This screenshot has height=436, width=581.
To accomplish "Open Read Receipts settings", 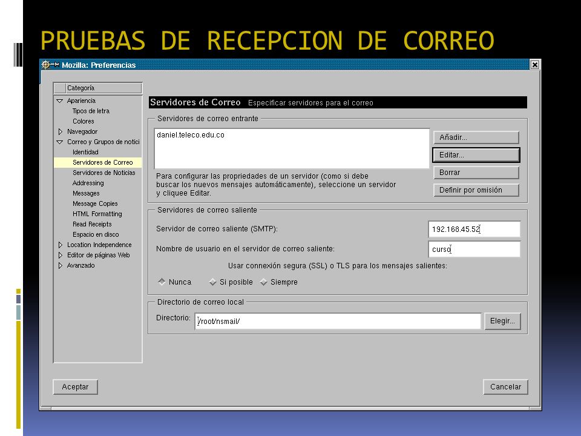I will [92, 224].
